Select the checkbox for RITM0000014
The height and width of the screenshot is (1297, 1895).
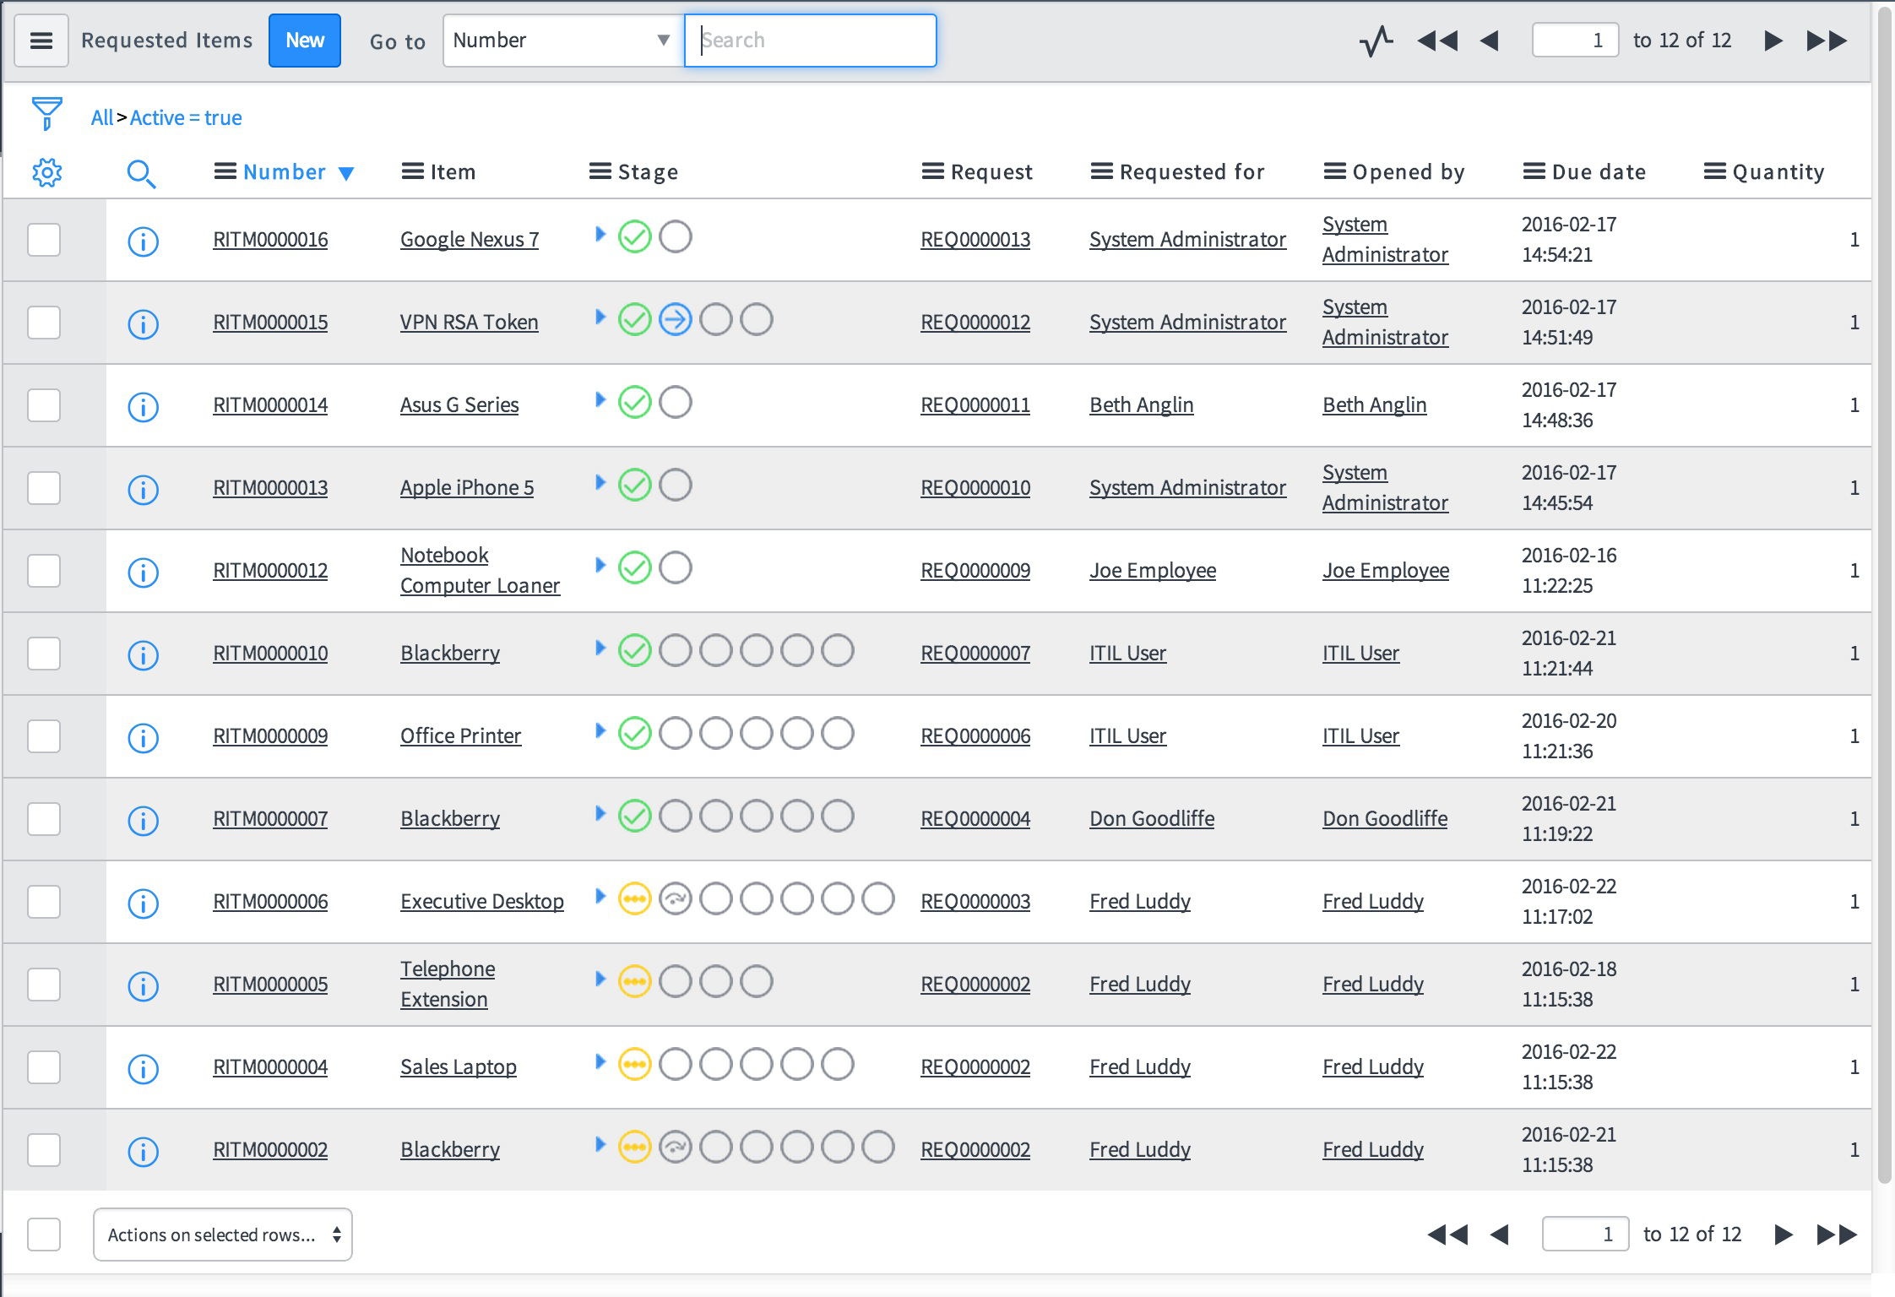pyautogui.click(x=44, y=405)
